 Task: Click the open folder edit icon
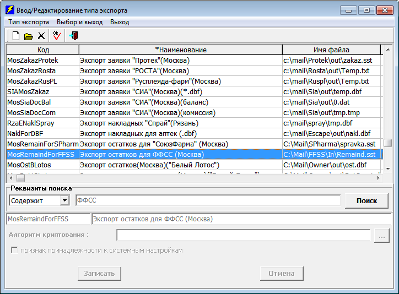(x=28, y=36)
